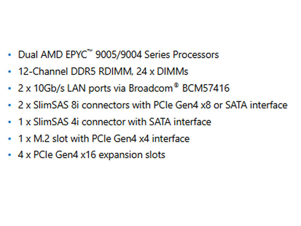Click the bullet before Dual AMD EPYC
Viewport: 301px width, 226px height.
point(10,55)
